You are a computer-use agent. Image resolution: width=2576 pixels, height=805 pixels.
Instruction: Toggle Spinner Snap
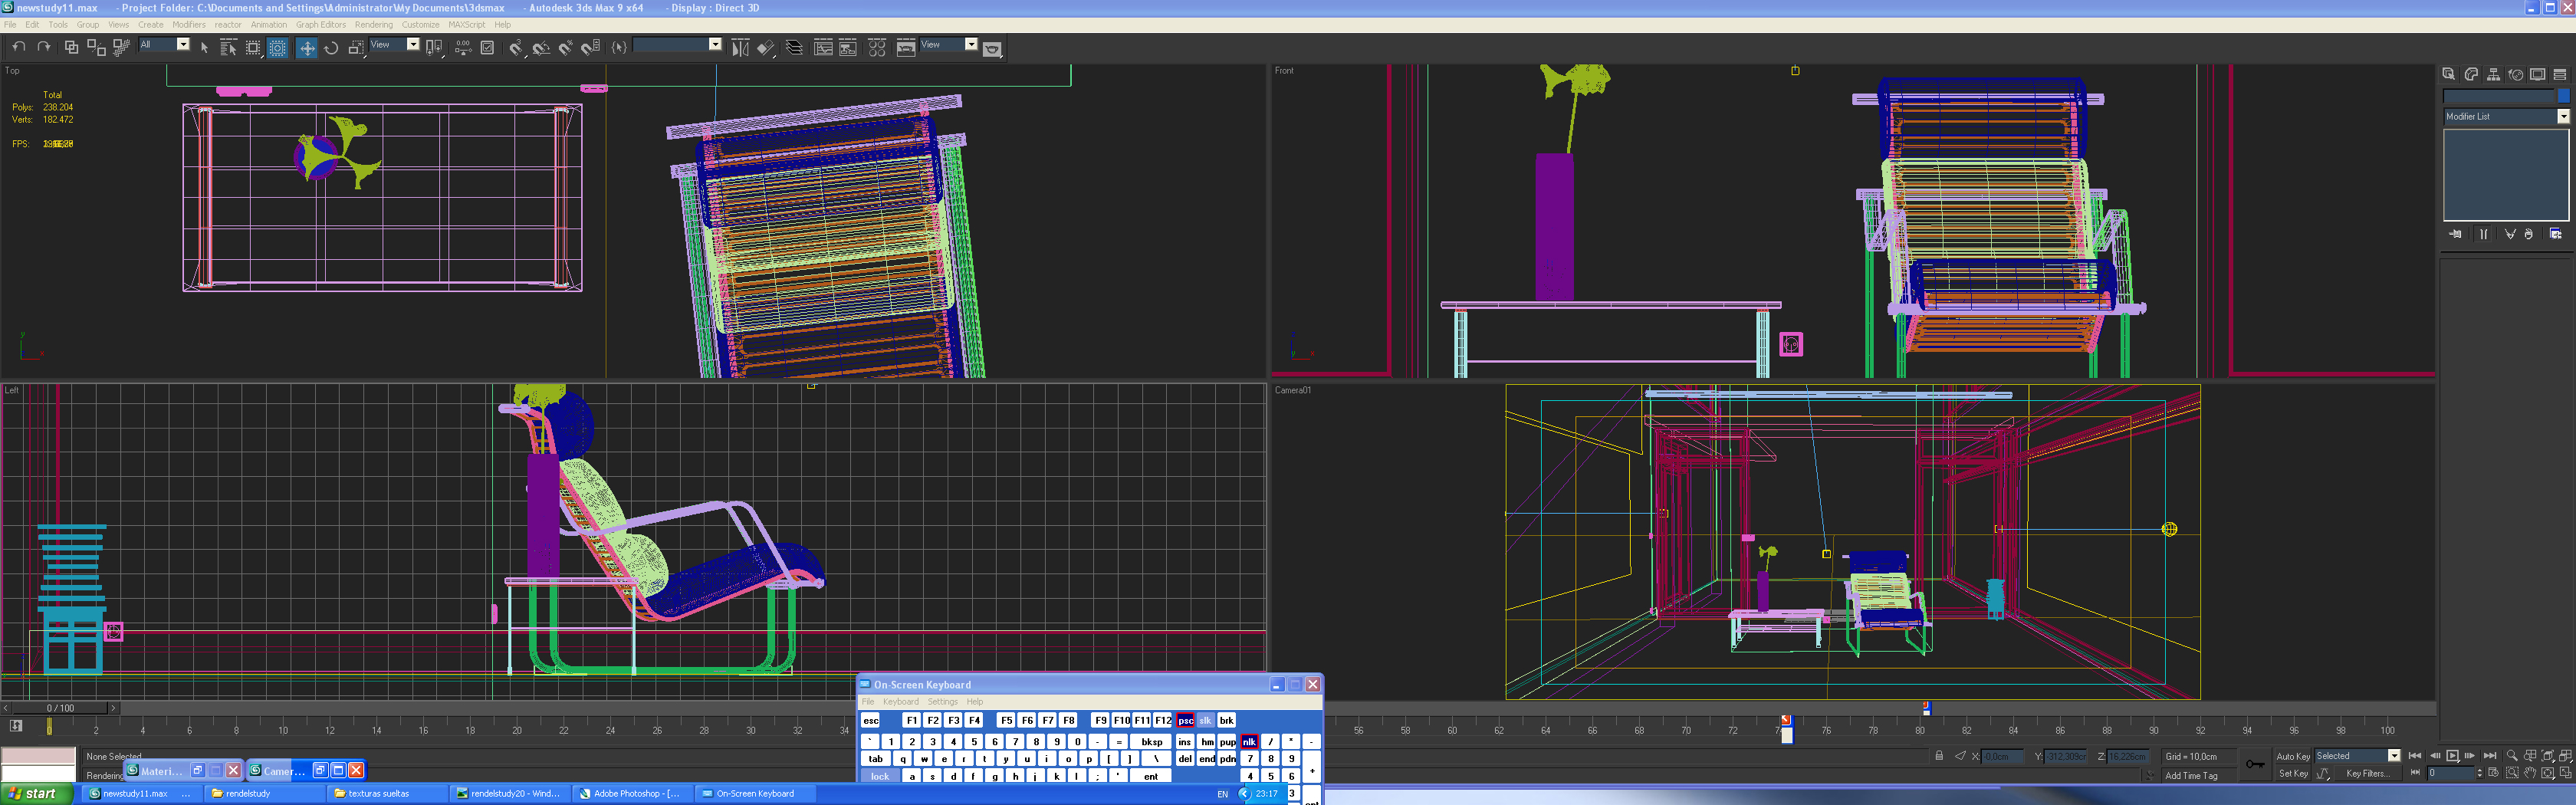coord(591,47)
